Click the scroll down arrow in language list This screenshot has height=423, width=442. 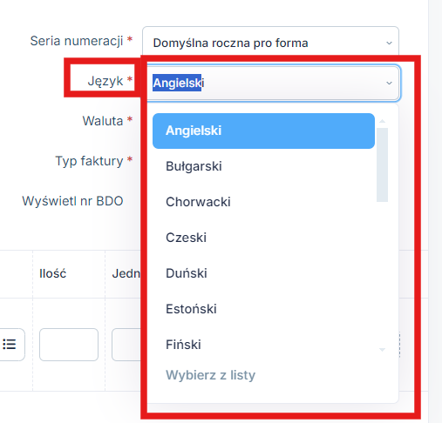pyautogui.click(x=382, y=350)
